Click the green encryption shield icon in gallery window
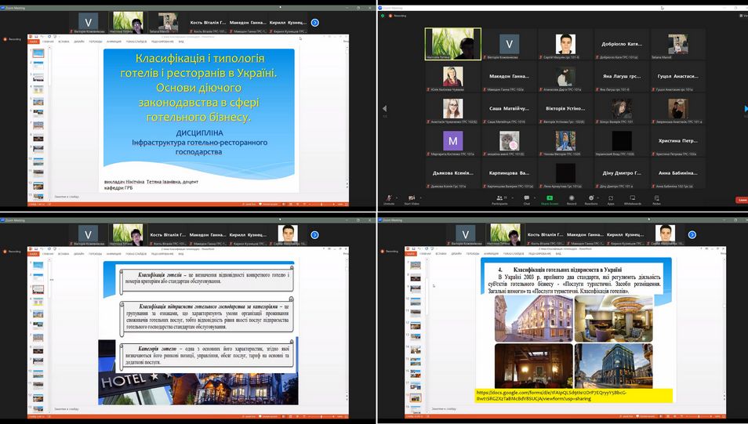This screenshot has width=748, height=424. click(383, 16)
